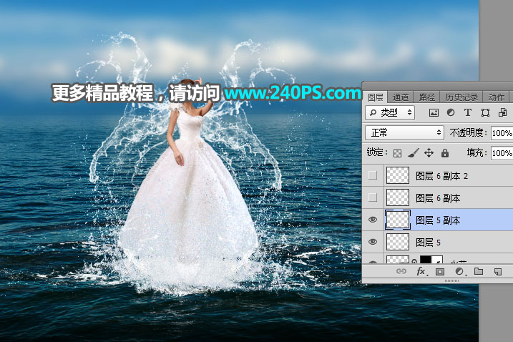513x342 pixels.
Task: Select layer name 图层 5
Action: coord(429,243)
